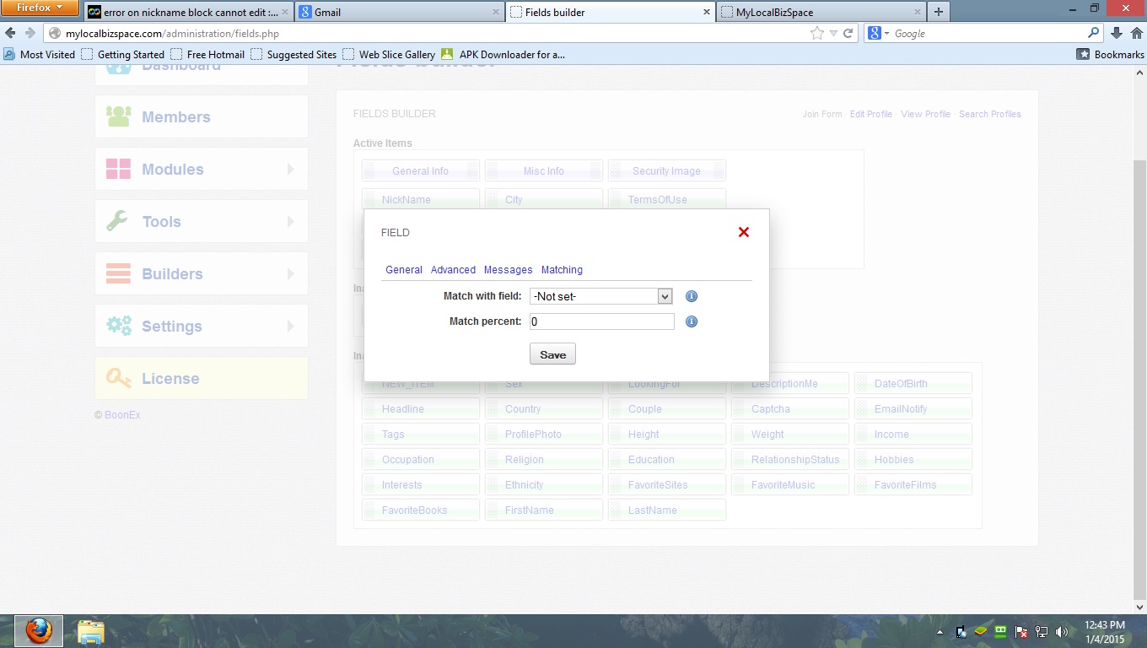Switch to the Gmail browser tab
Screen dimensions: 1147x648
(x=396, y=13)
